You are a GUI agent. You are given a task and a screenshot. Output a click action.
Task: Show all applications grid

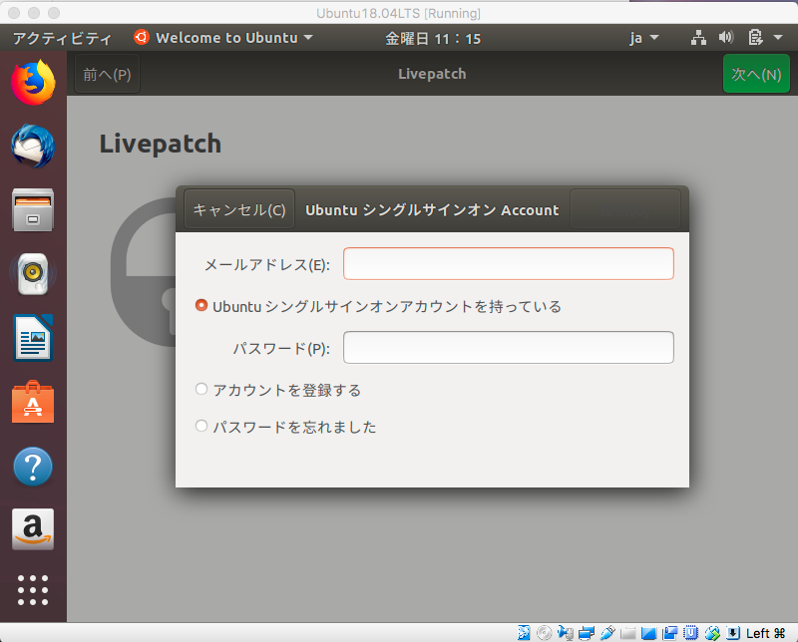click(33, 590)
